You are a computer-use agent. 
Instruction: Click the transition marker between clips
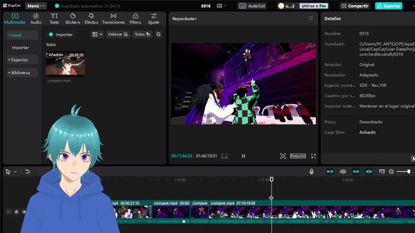(184, 221)
